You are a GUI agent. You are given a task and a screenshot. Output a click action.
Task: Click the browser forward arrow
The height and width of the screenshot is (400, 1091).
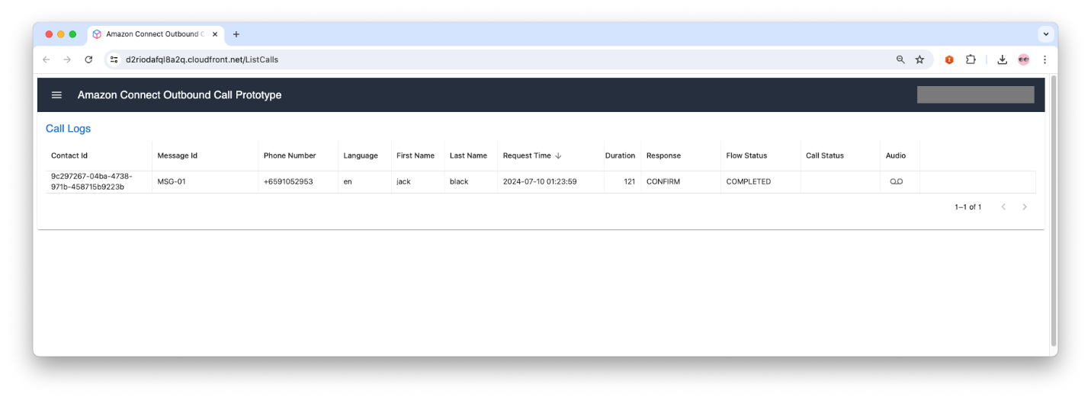pos(67,59)
